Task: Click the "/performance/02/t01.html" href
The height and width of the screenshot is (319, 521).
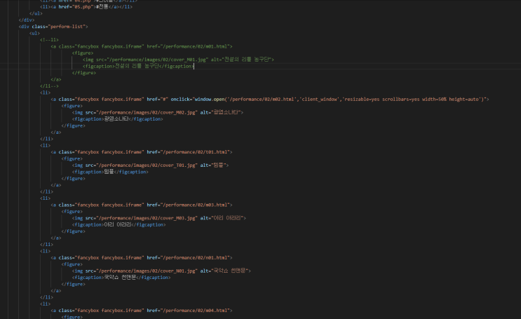Action: 196,152
